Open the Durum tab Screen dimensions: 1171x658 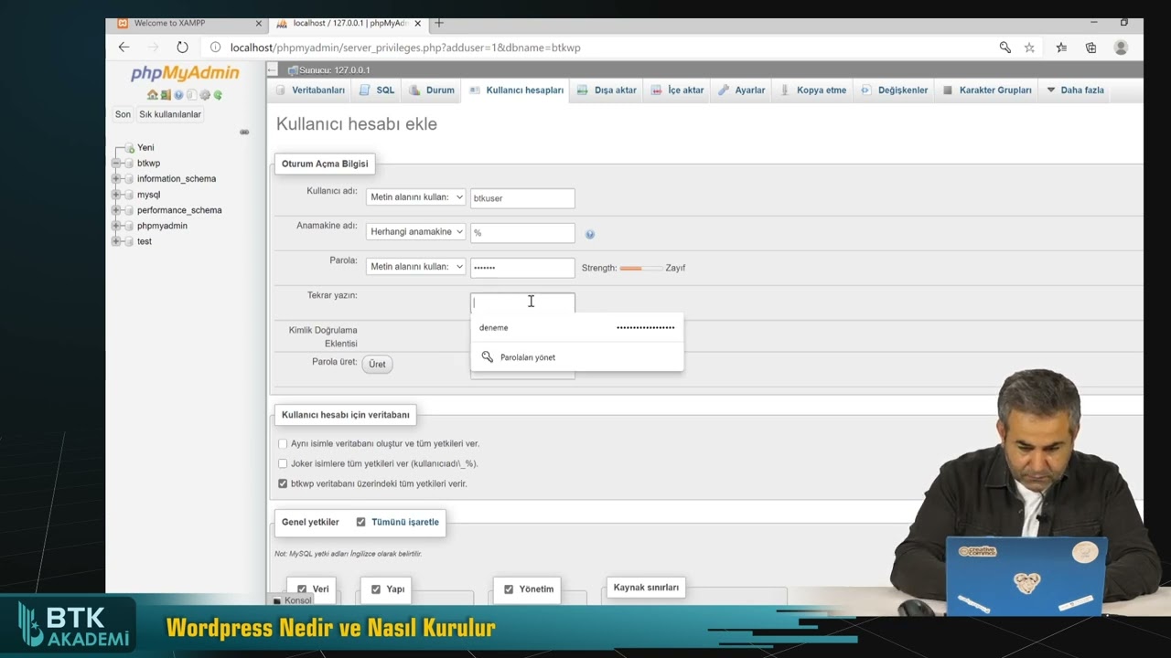(432, 90)
